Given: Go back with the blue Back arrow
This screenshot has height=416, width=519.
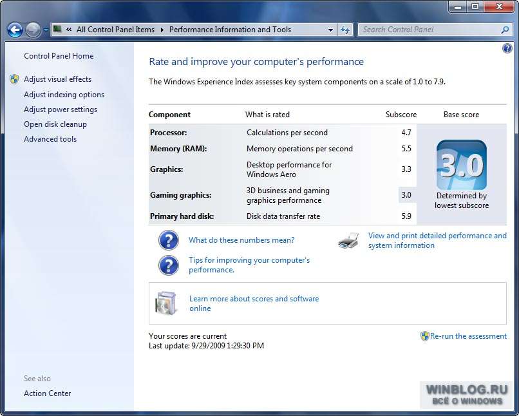Looking at the screenshot, I should (15, 30).
